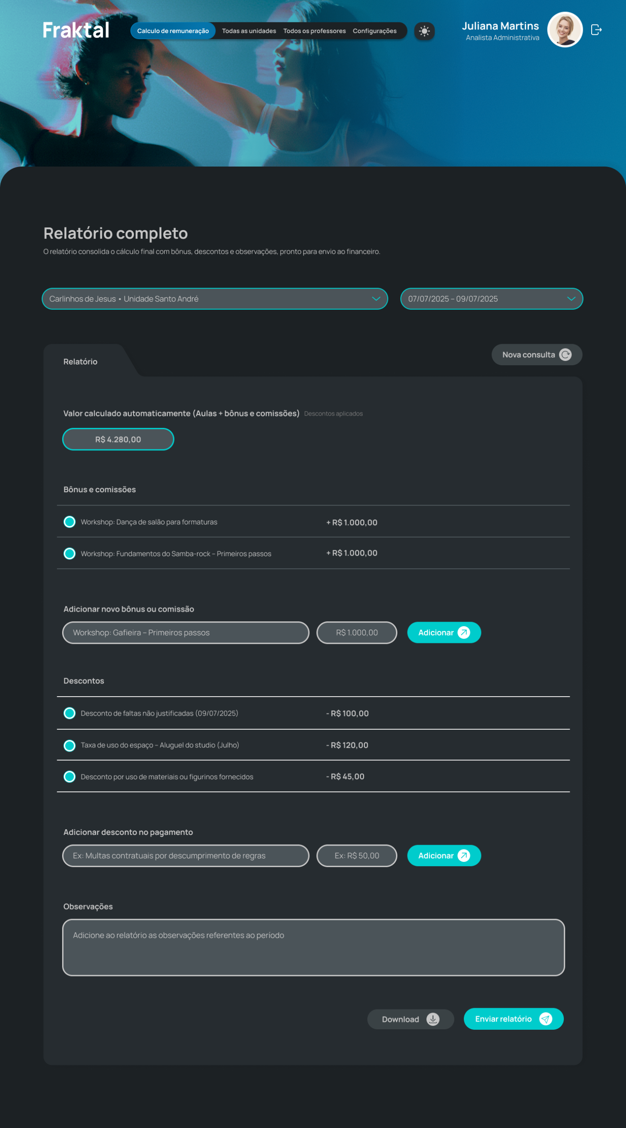The height and width of the screenshot is (1128, 626).
Task: Toggle the Aluguel do studio discount
Action: pos(70,746)
